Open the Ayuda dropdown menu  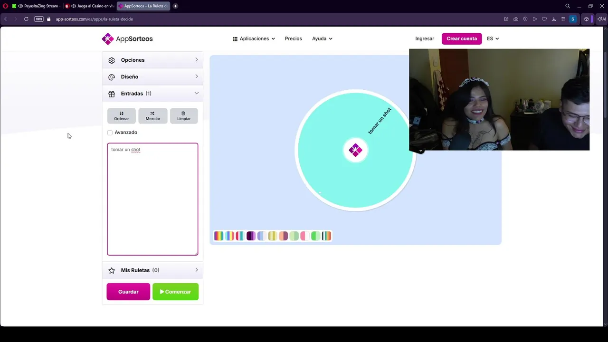click(322, 38)
